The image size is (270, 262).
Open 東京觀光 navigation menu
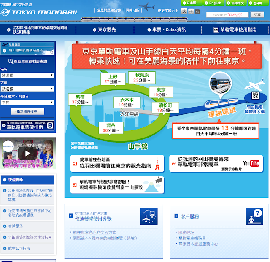point(105,30)
